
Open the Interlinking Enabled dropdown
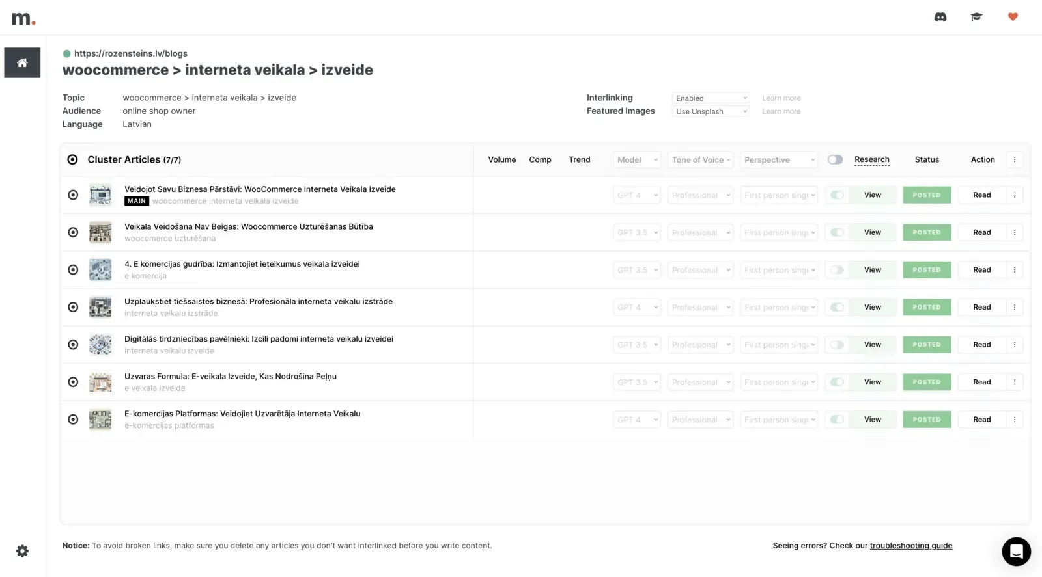point(711,98)
